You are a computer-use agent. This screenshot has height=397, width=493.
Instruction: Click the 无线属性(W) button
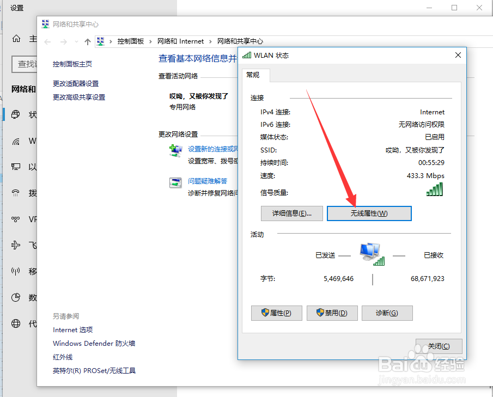coord(369,213)
